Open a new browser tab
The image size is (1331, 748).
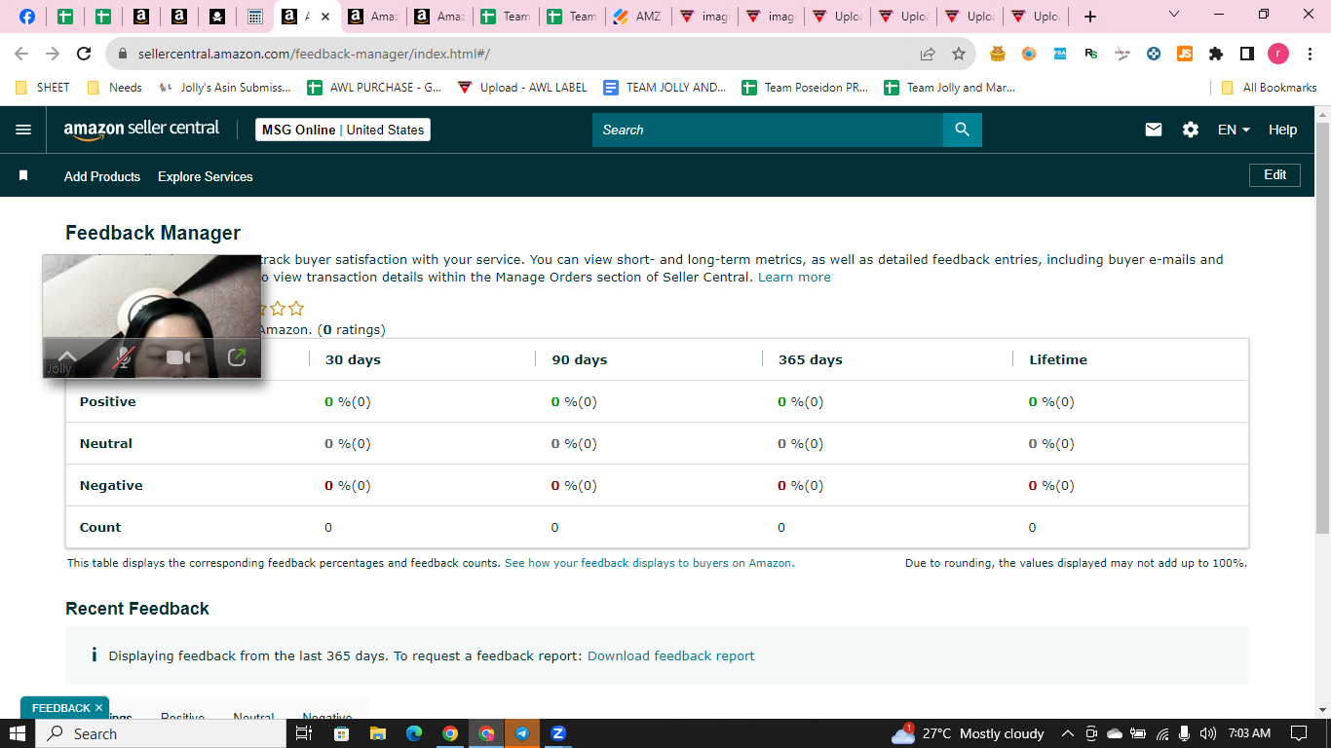click(1090, 17)
